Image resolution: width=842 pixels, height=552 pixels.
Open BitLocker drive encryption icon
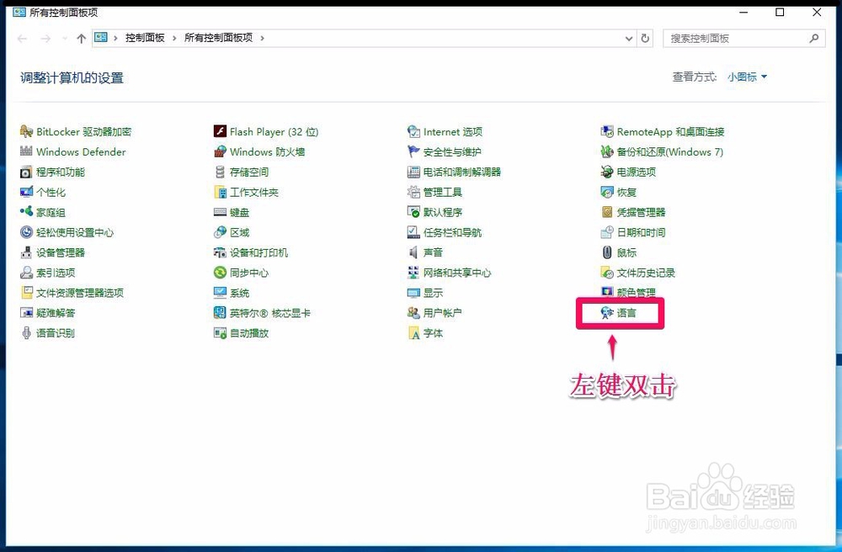pos(26,131)
